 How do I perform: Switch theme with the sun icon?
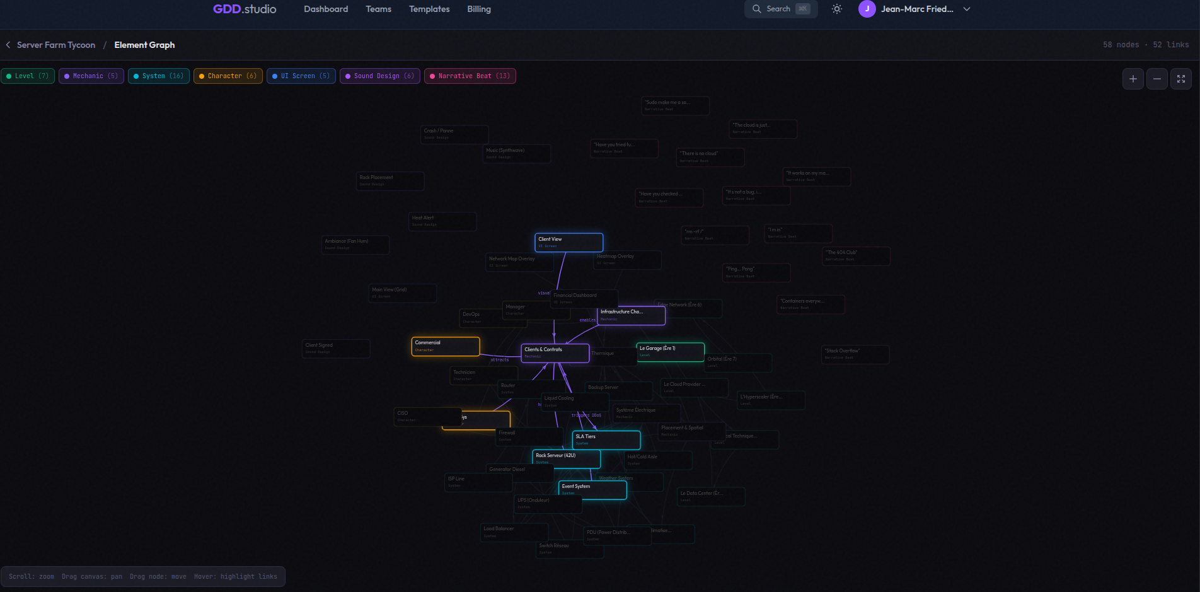point(836,9)
